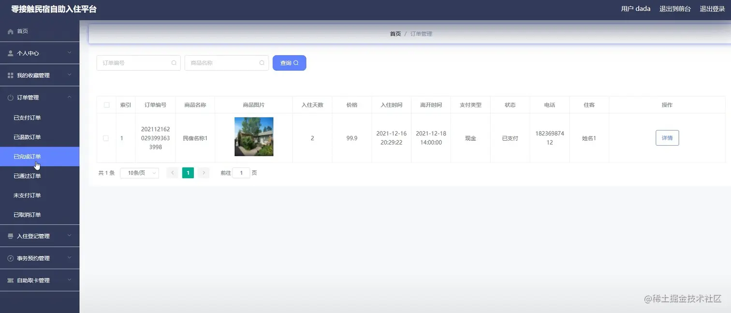This screenshot has width=731, height=313.
Task: Check the checkbox for order row 1
Action: click(x=106, y=137)
